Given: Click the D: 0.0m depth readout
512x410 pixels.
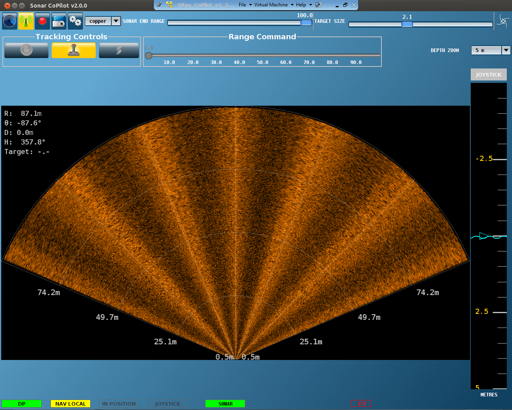Looking at the screenshot, I should coord(19,133).
